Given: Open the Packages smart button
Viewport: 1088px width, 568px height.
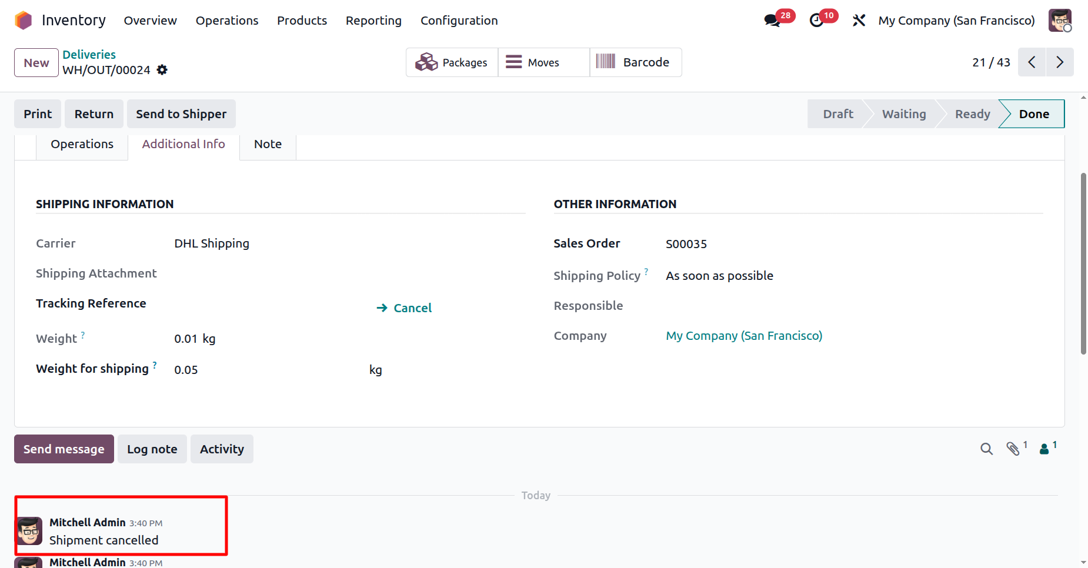Looking at the screenshot, I should (x=452, y=62).
